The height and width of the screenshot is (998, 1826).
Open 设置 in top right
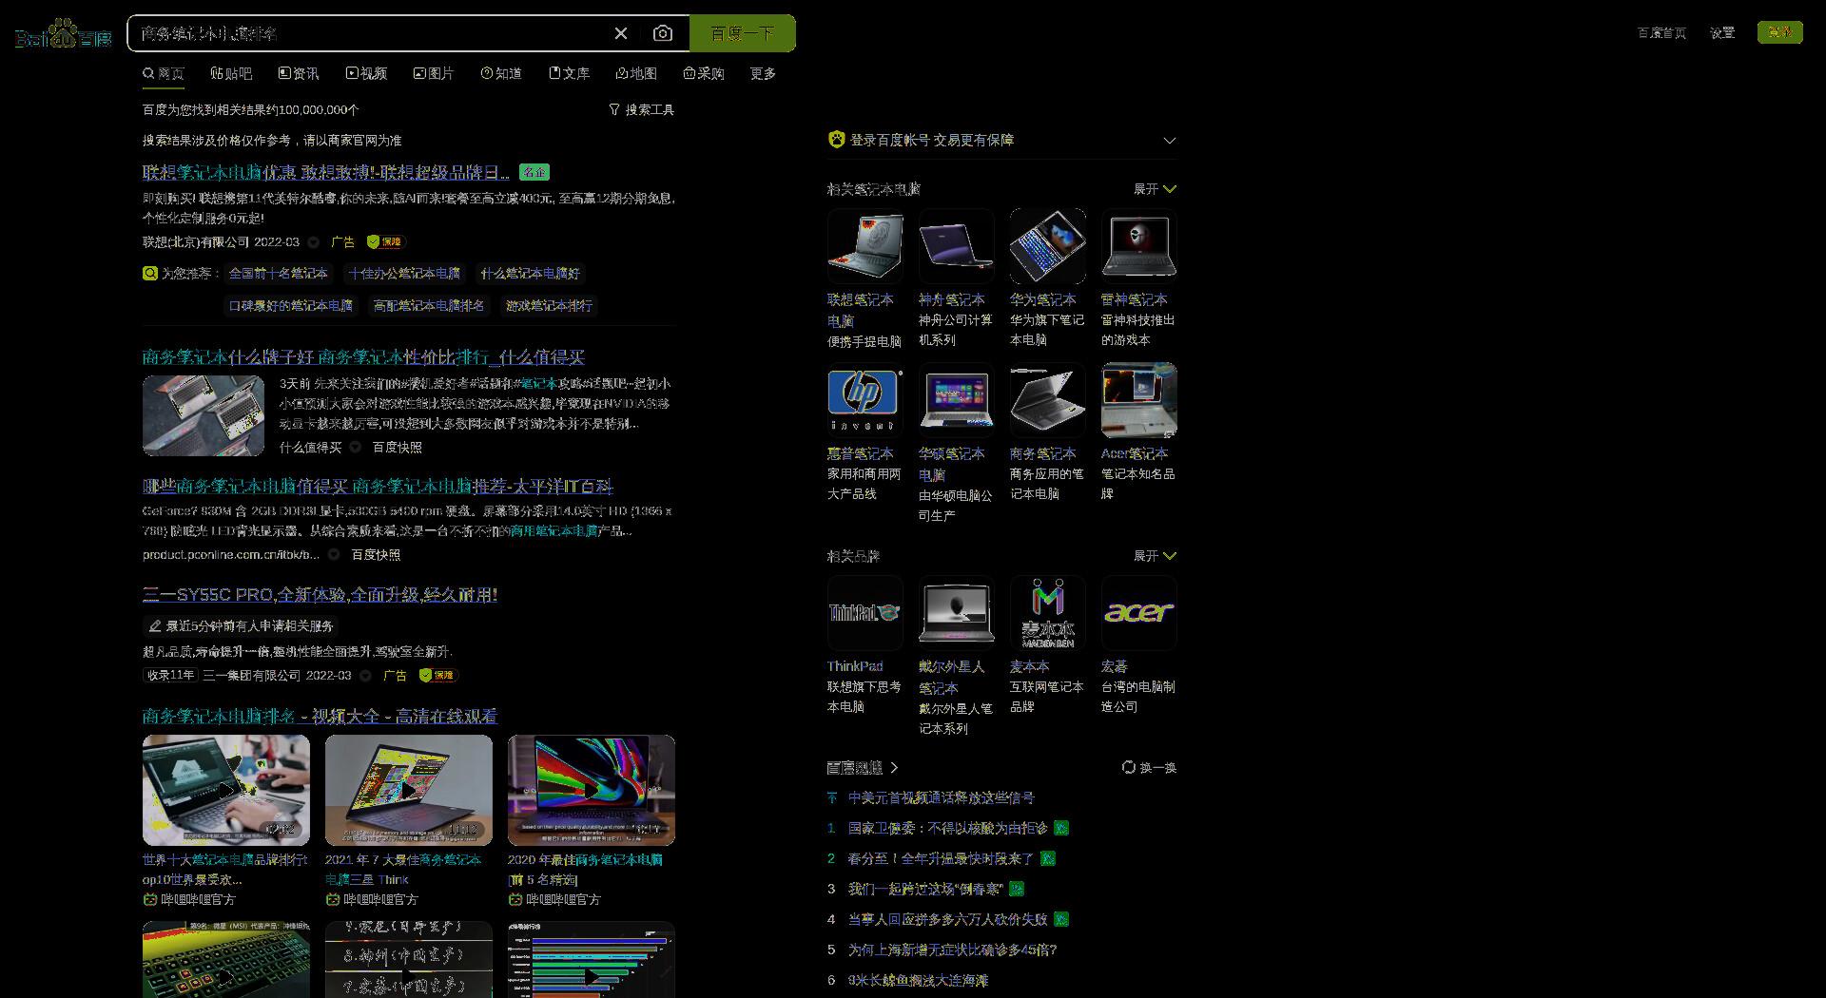[x=1722, y=33]
